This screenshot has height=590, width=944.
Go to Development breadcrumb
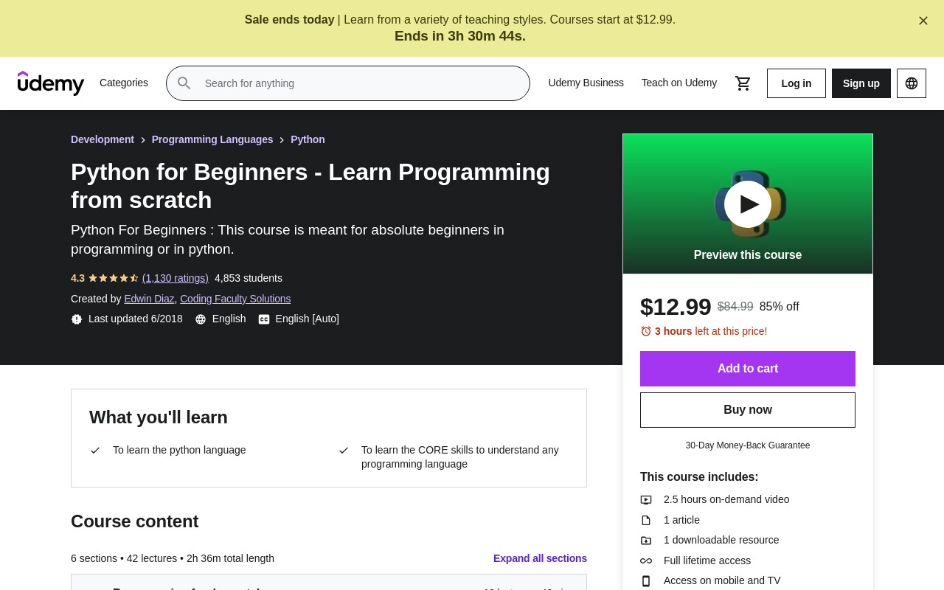coord(103,139)
